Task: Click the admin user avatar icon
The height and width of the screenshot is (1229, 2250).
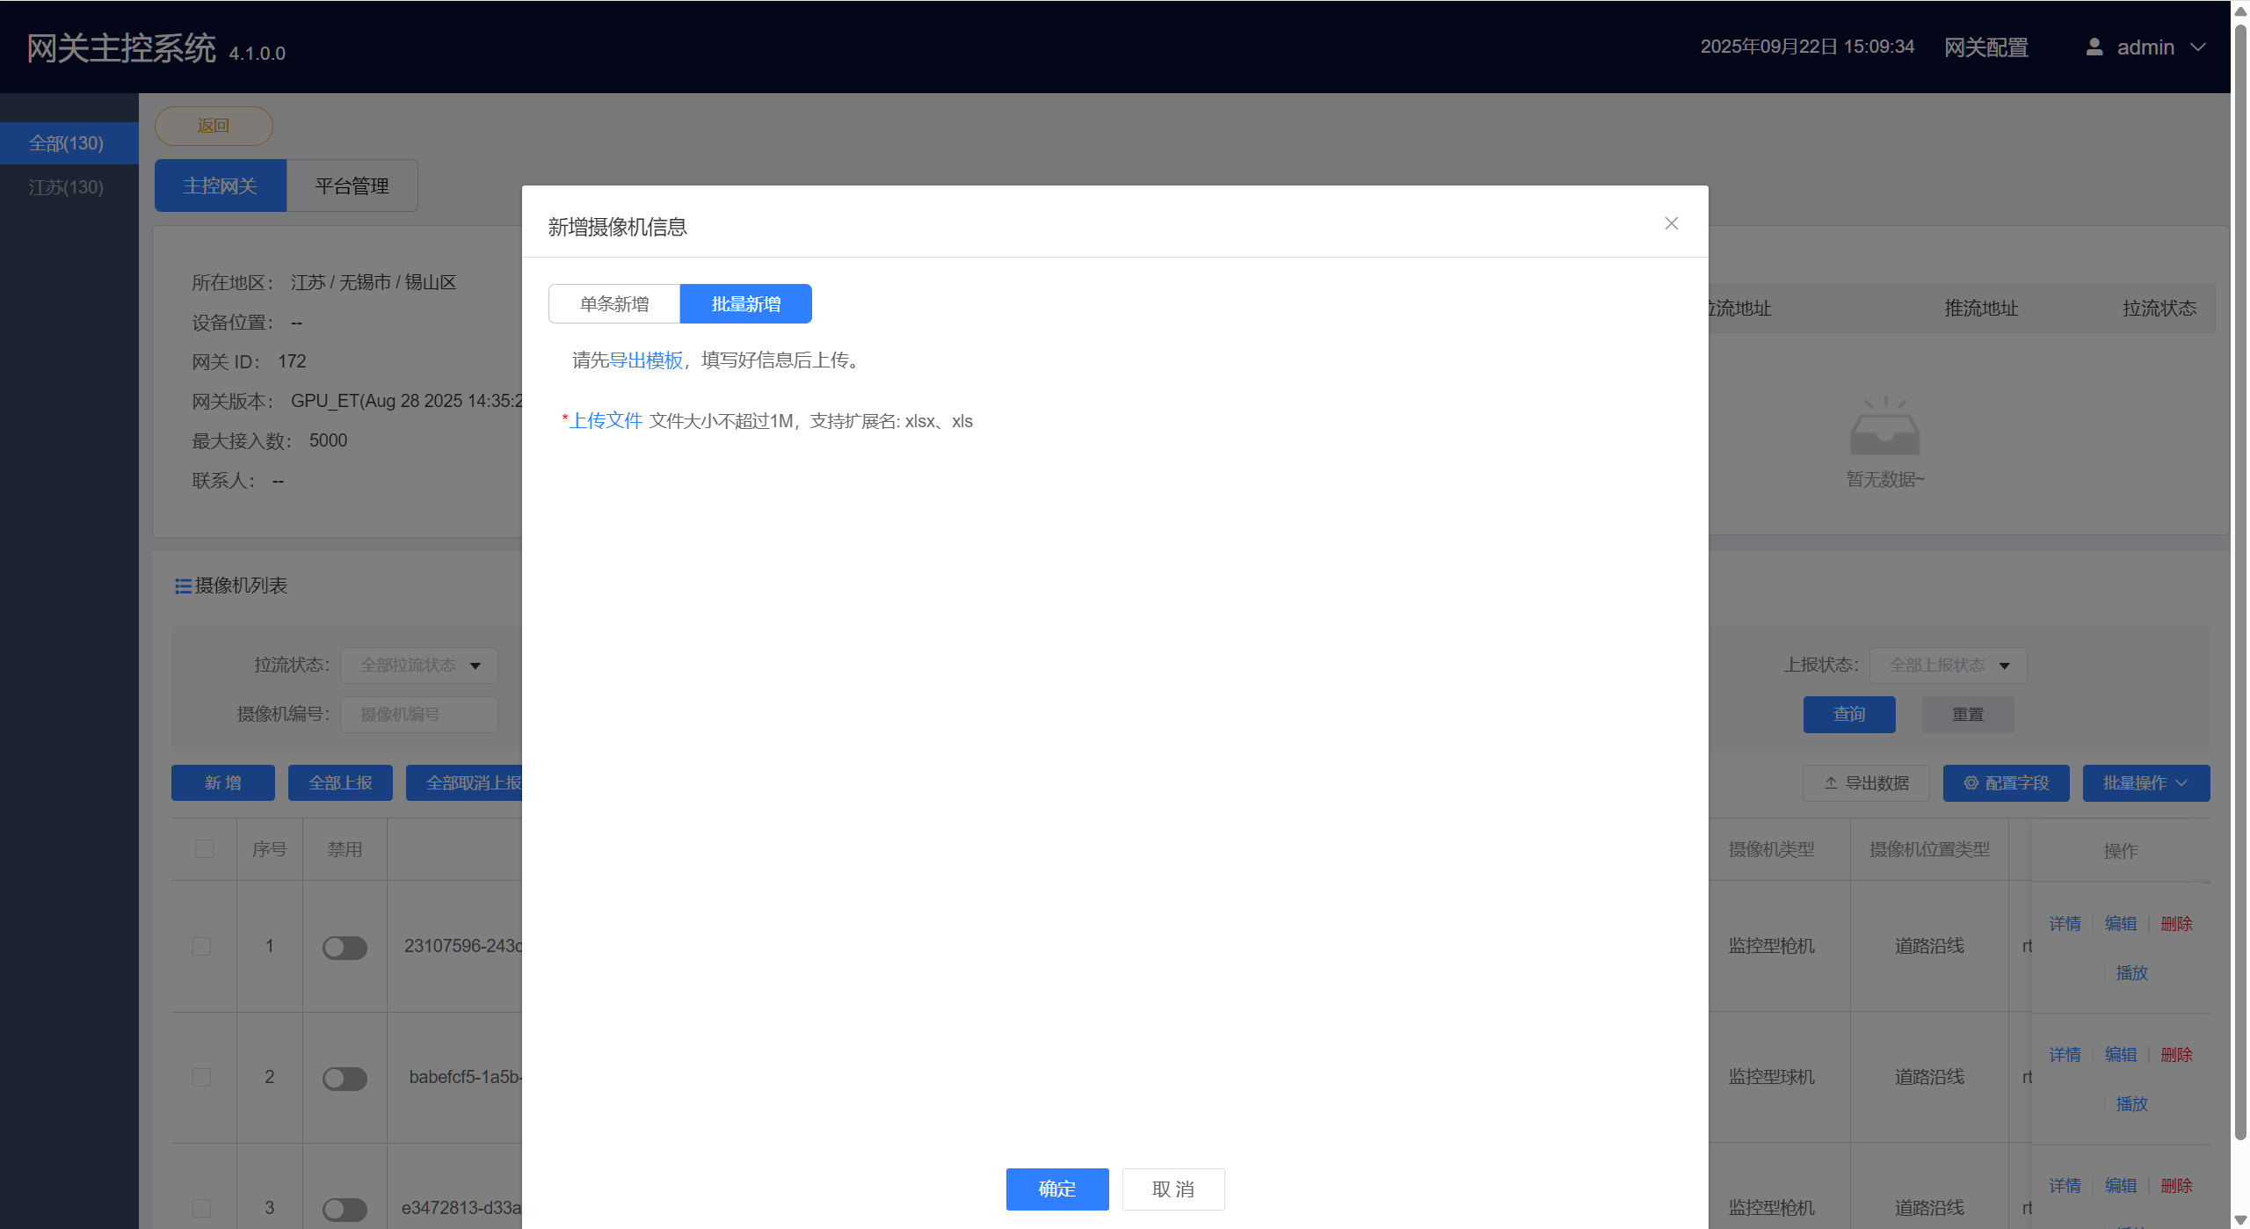Action: (2094, 47)
